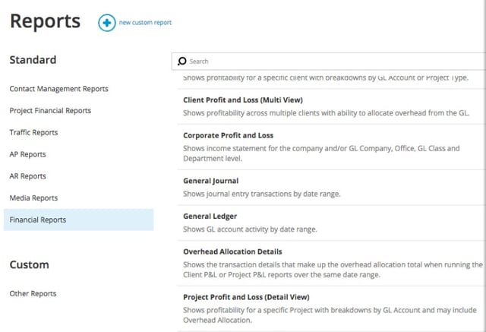Click the Custom section heading
486x332 pixels.
point(29,264)
